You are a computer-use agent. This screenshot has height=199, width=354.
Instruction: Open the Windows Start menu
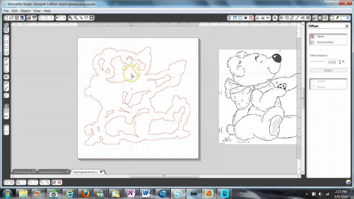point(7,193)
